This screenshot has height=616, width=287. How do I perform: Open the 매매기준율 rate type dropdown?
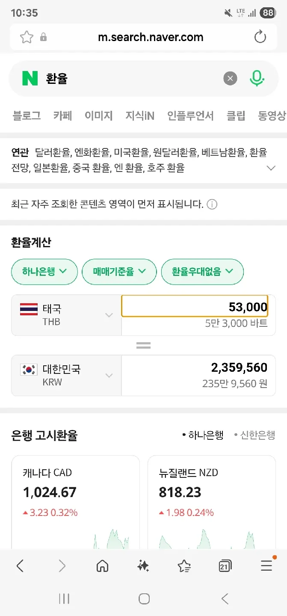(119, 271)
